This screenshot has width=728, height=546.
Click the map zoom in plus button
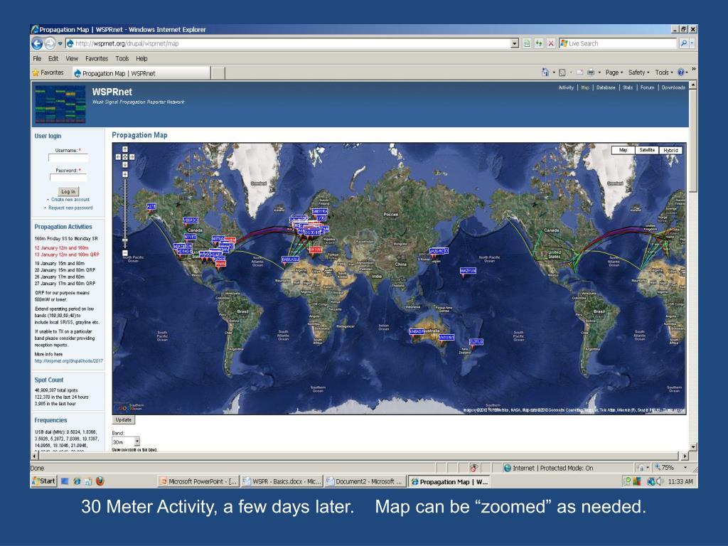click(x=125, y=174)
